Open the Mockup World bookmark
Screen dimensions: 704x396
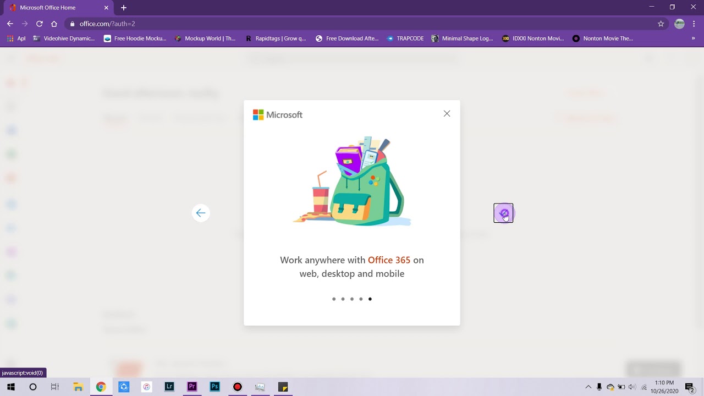click(x=206, y=38)
